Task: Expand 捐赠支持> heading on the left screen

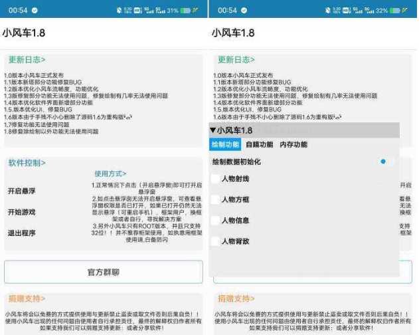Action: pyautogui.click(x=27, y=298)
